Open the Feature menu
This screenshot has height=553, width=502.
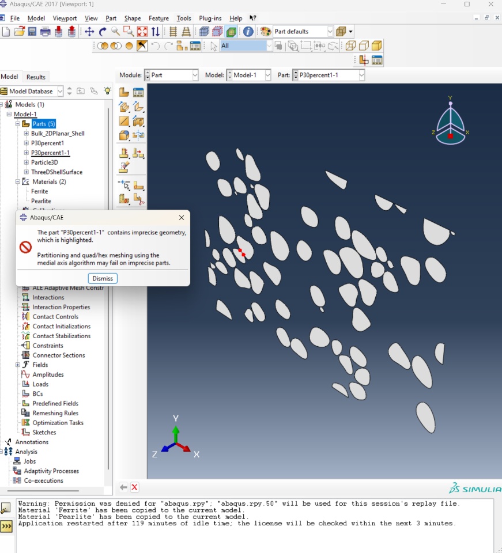[158, 18]
